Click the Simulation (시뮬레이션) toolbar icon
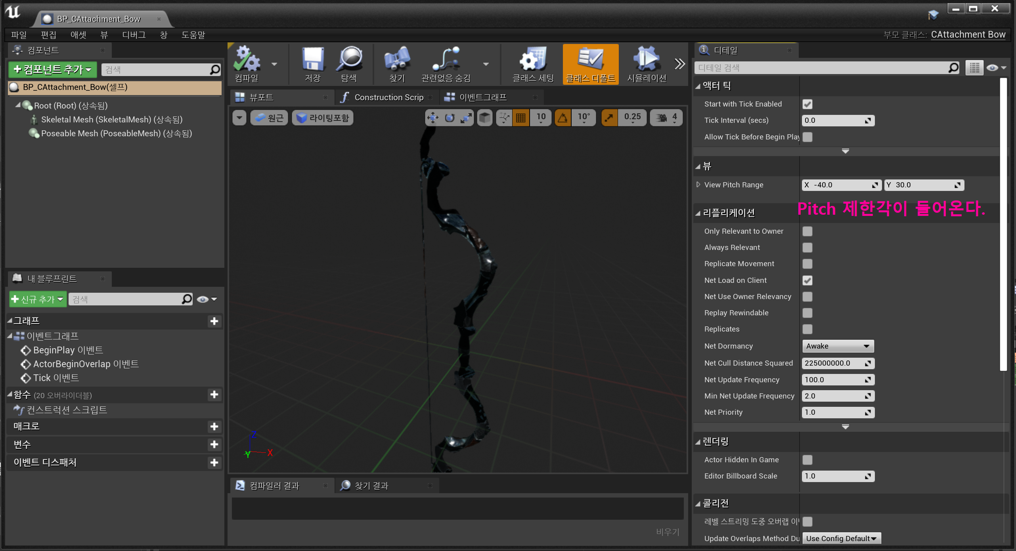The width and height of the screenshot is (1016, 551). coord(647,60)
